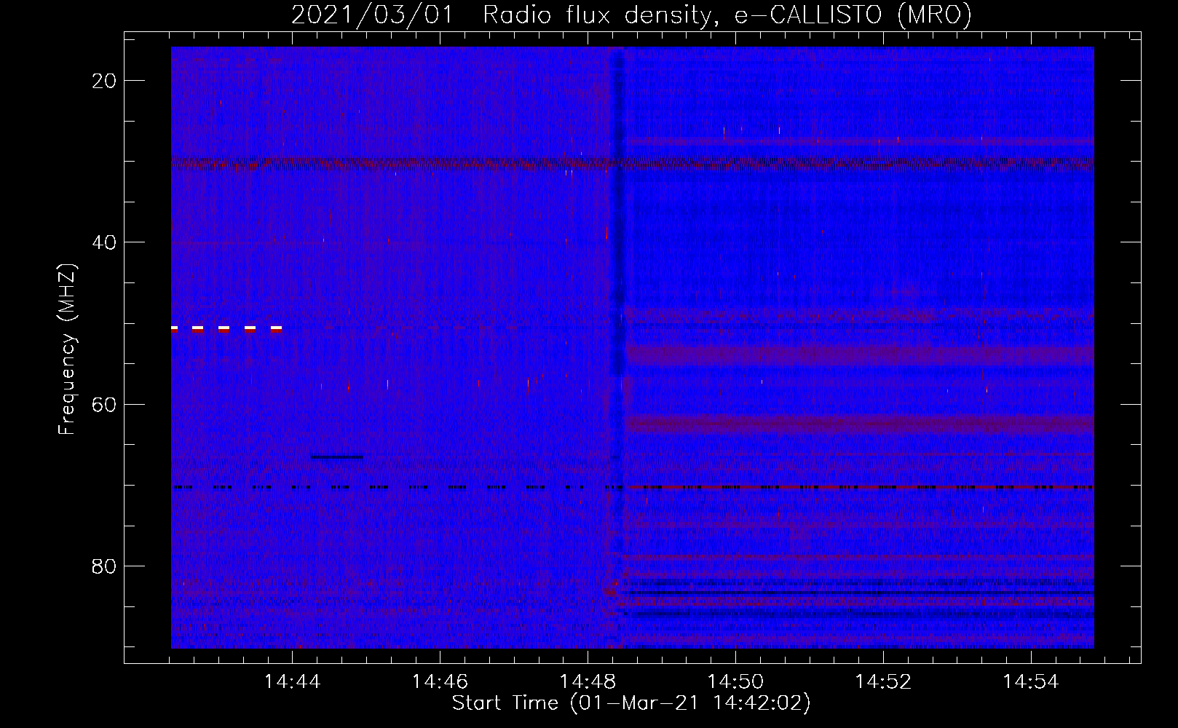Click the 'Start Time (01-Mar-21 14:42:02)' axis label
Image resolution: width=1178 pixels, height=728 pixels.
coord(631,703)
